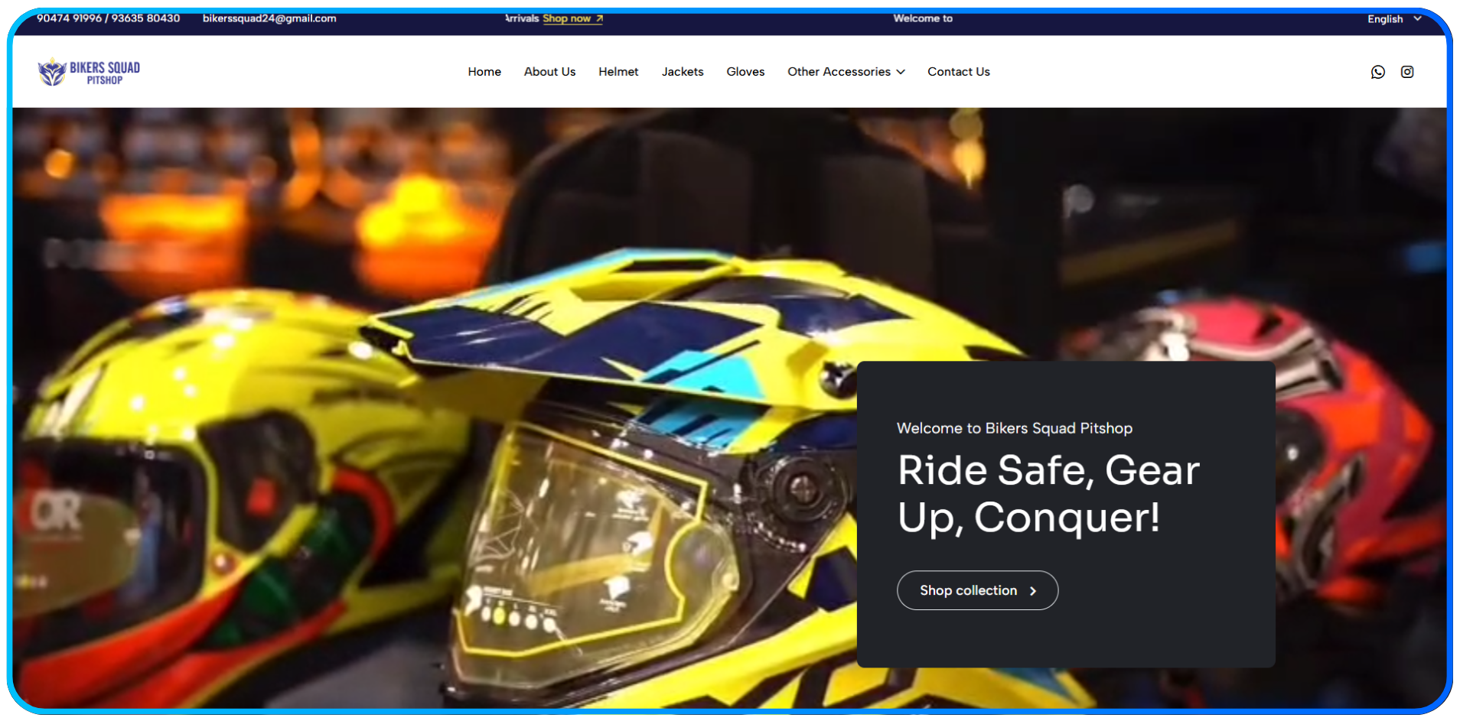This screenshot has height=721, width=1460.
Task: Browse the Jackets category
Action: point(682,72)
